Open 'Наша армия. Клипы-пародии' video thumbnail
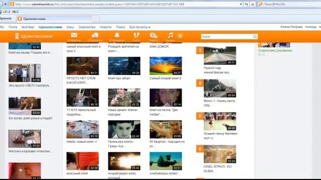Screen dimensions: 321x180 tap(124, 97)
